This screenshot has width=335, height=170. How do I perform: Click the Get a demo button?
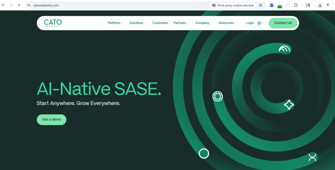pyautogui.click(x=51, y=120)
